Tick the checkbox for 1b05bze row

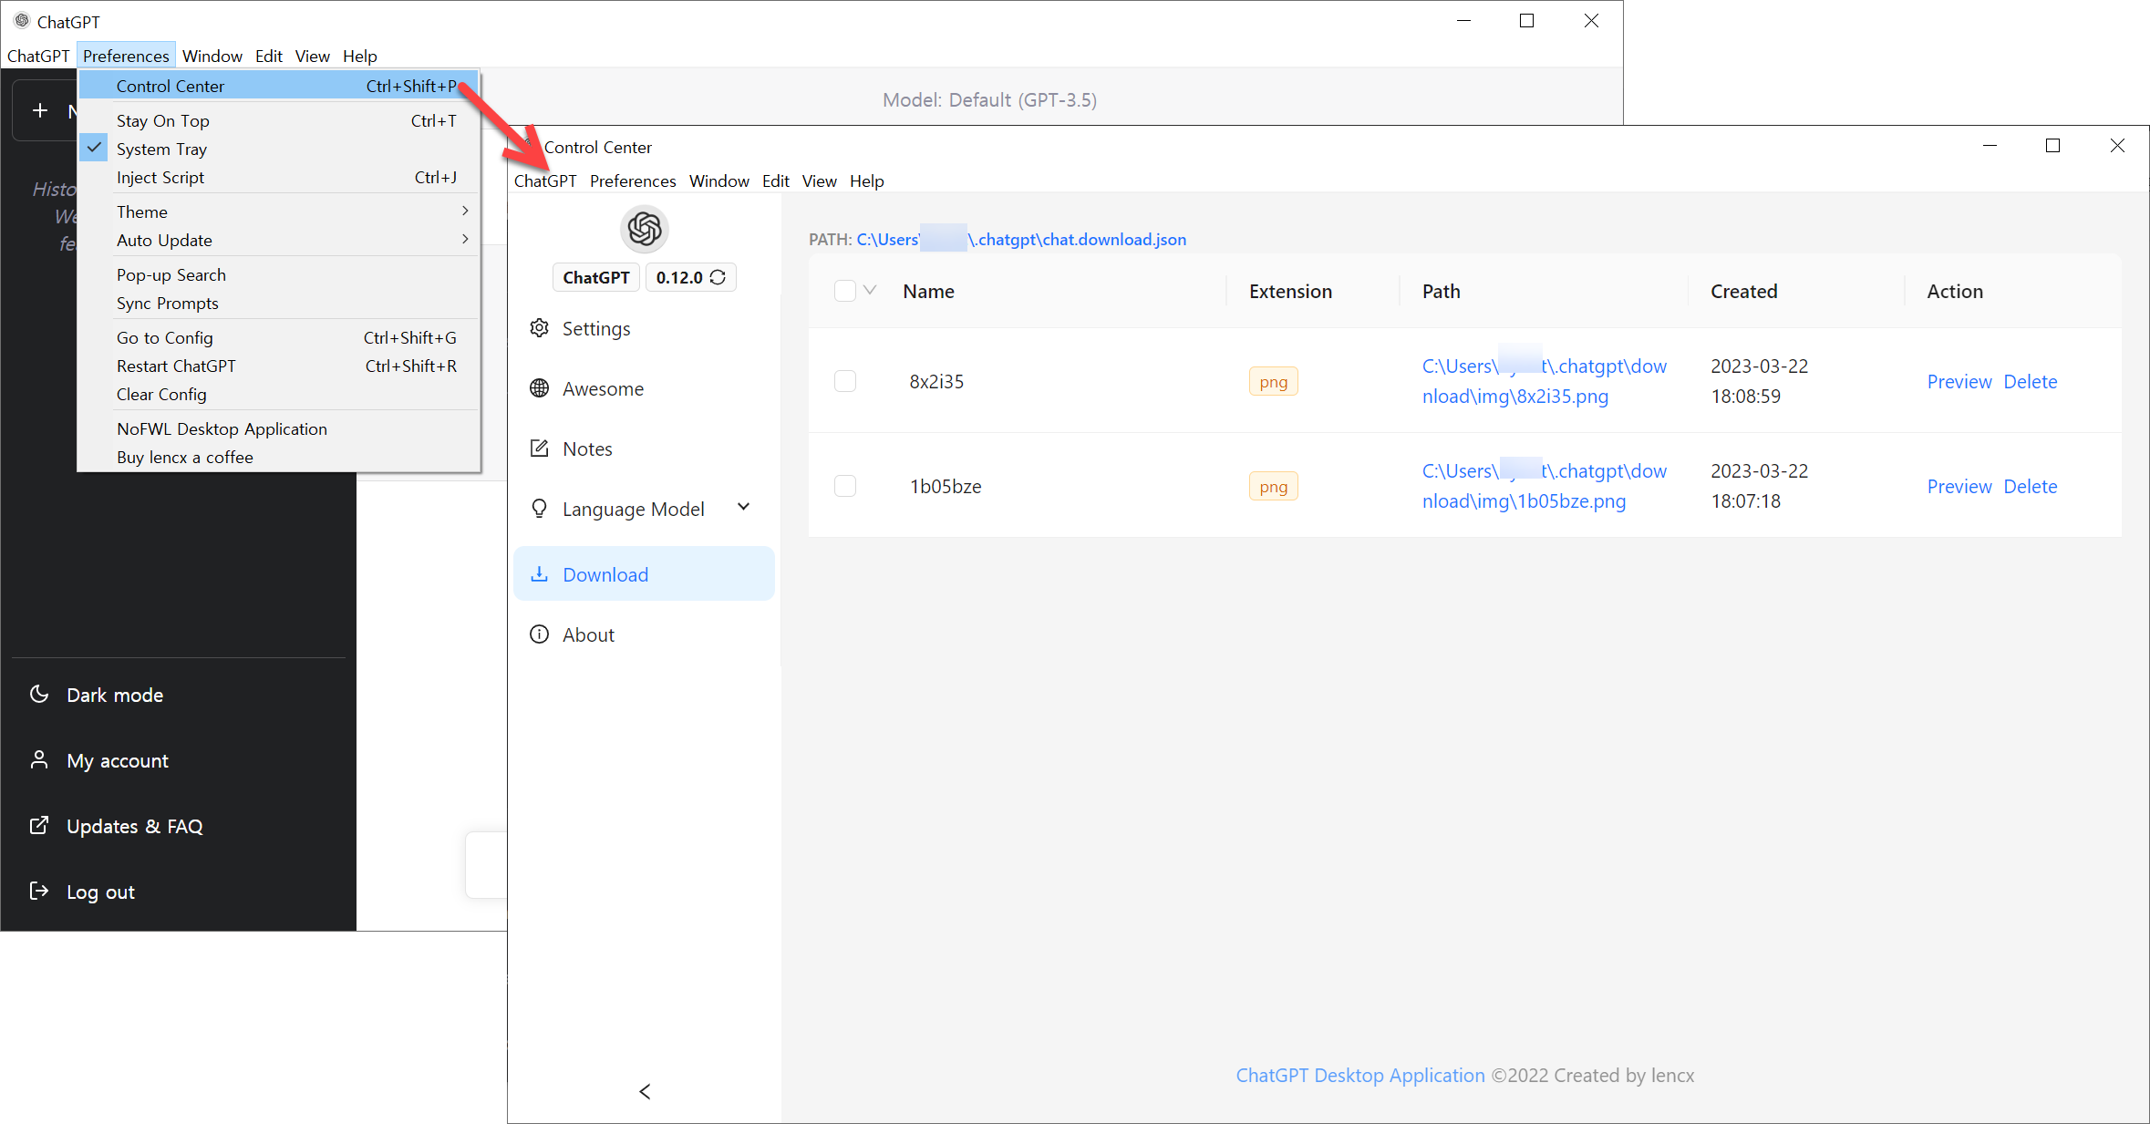(x=845, y=486)
